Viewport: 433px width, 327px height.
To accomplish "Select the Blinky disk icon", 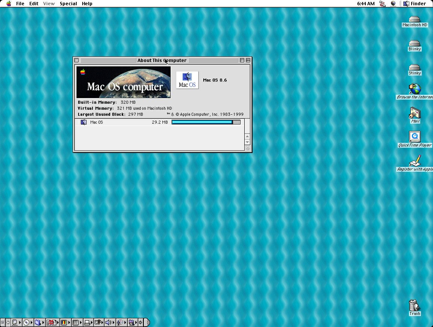I will click(x=415, y=43).
